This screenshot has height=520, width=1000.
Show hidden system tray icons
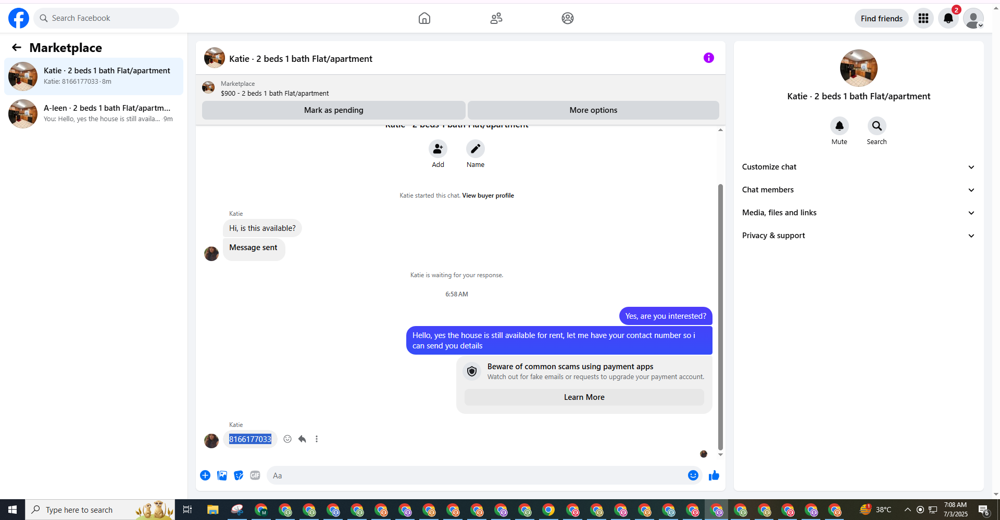tap(907, 510)
